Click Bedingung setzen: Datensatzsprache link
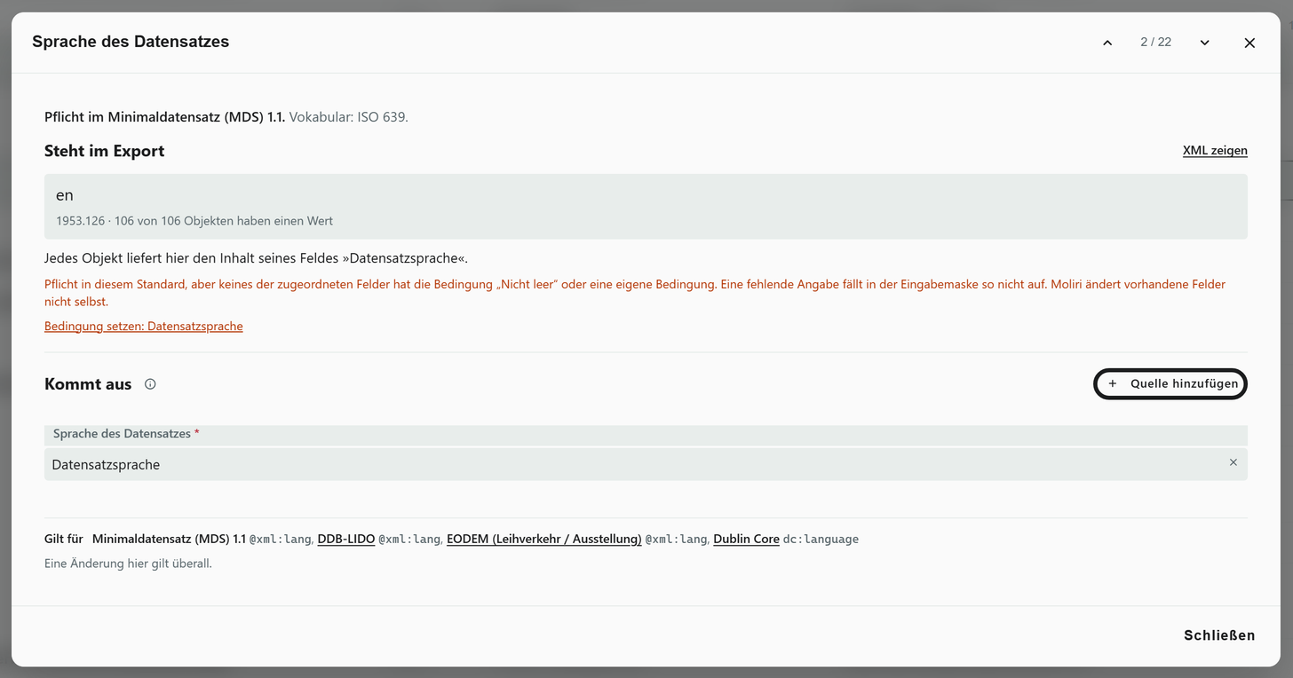Screen dimensions: 1293x678 pos(144,327)
